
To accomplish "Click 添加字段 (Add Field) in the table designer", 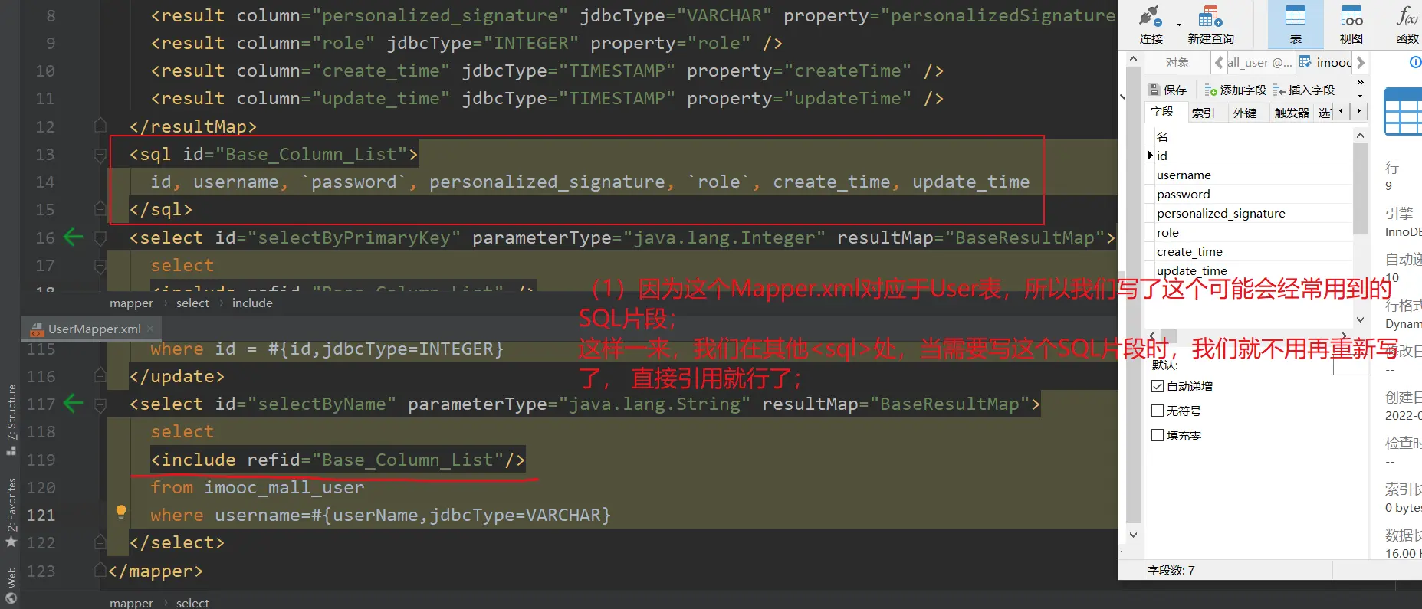I will point(1235,90).
